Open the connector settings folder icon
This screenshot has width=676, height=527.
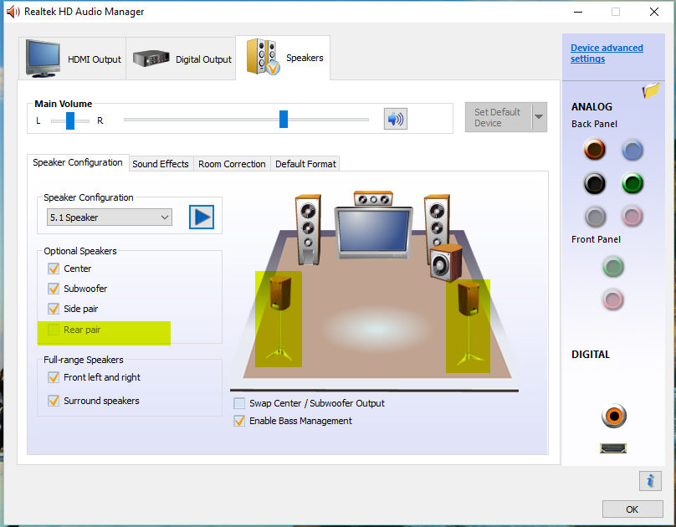click(651, 90)
